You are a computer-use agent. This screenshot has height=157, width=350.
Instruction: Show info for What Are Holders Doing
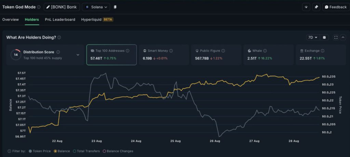[x=59, y=37]
